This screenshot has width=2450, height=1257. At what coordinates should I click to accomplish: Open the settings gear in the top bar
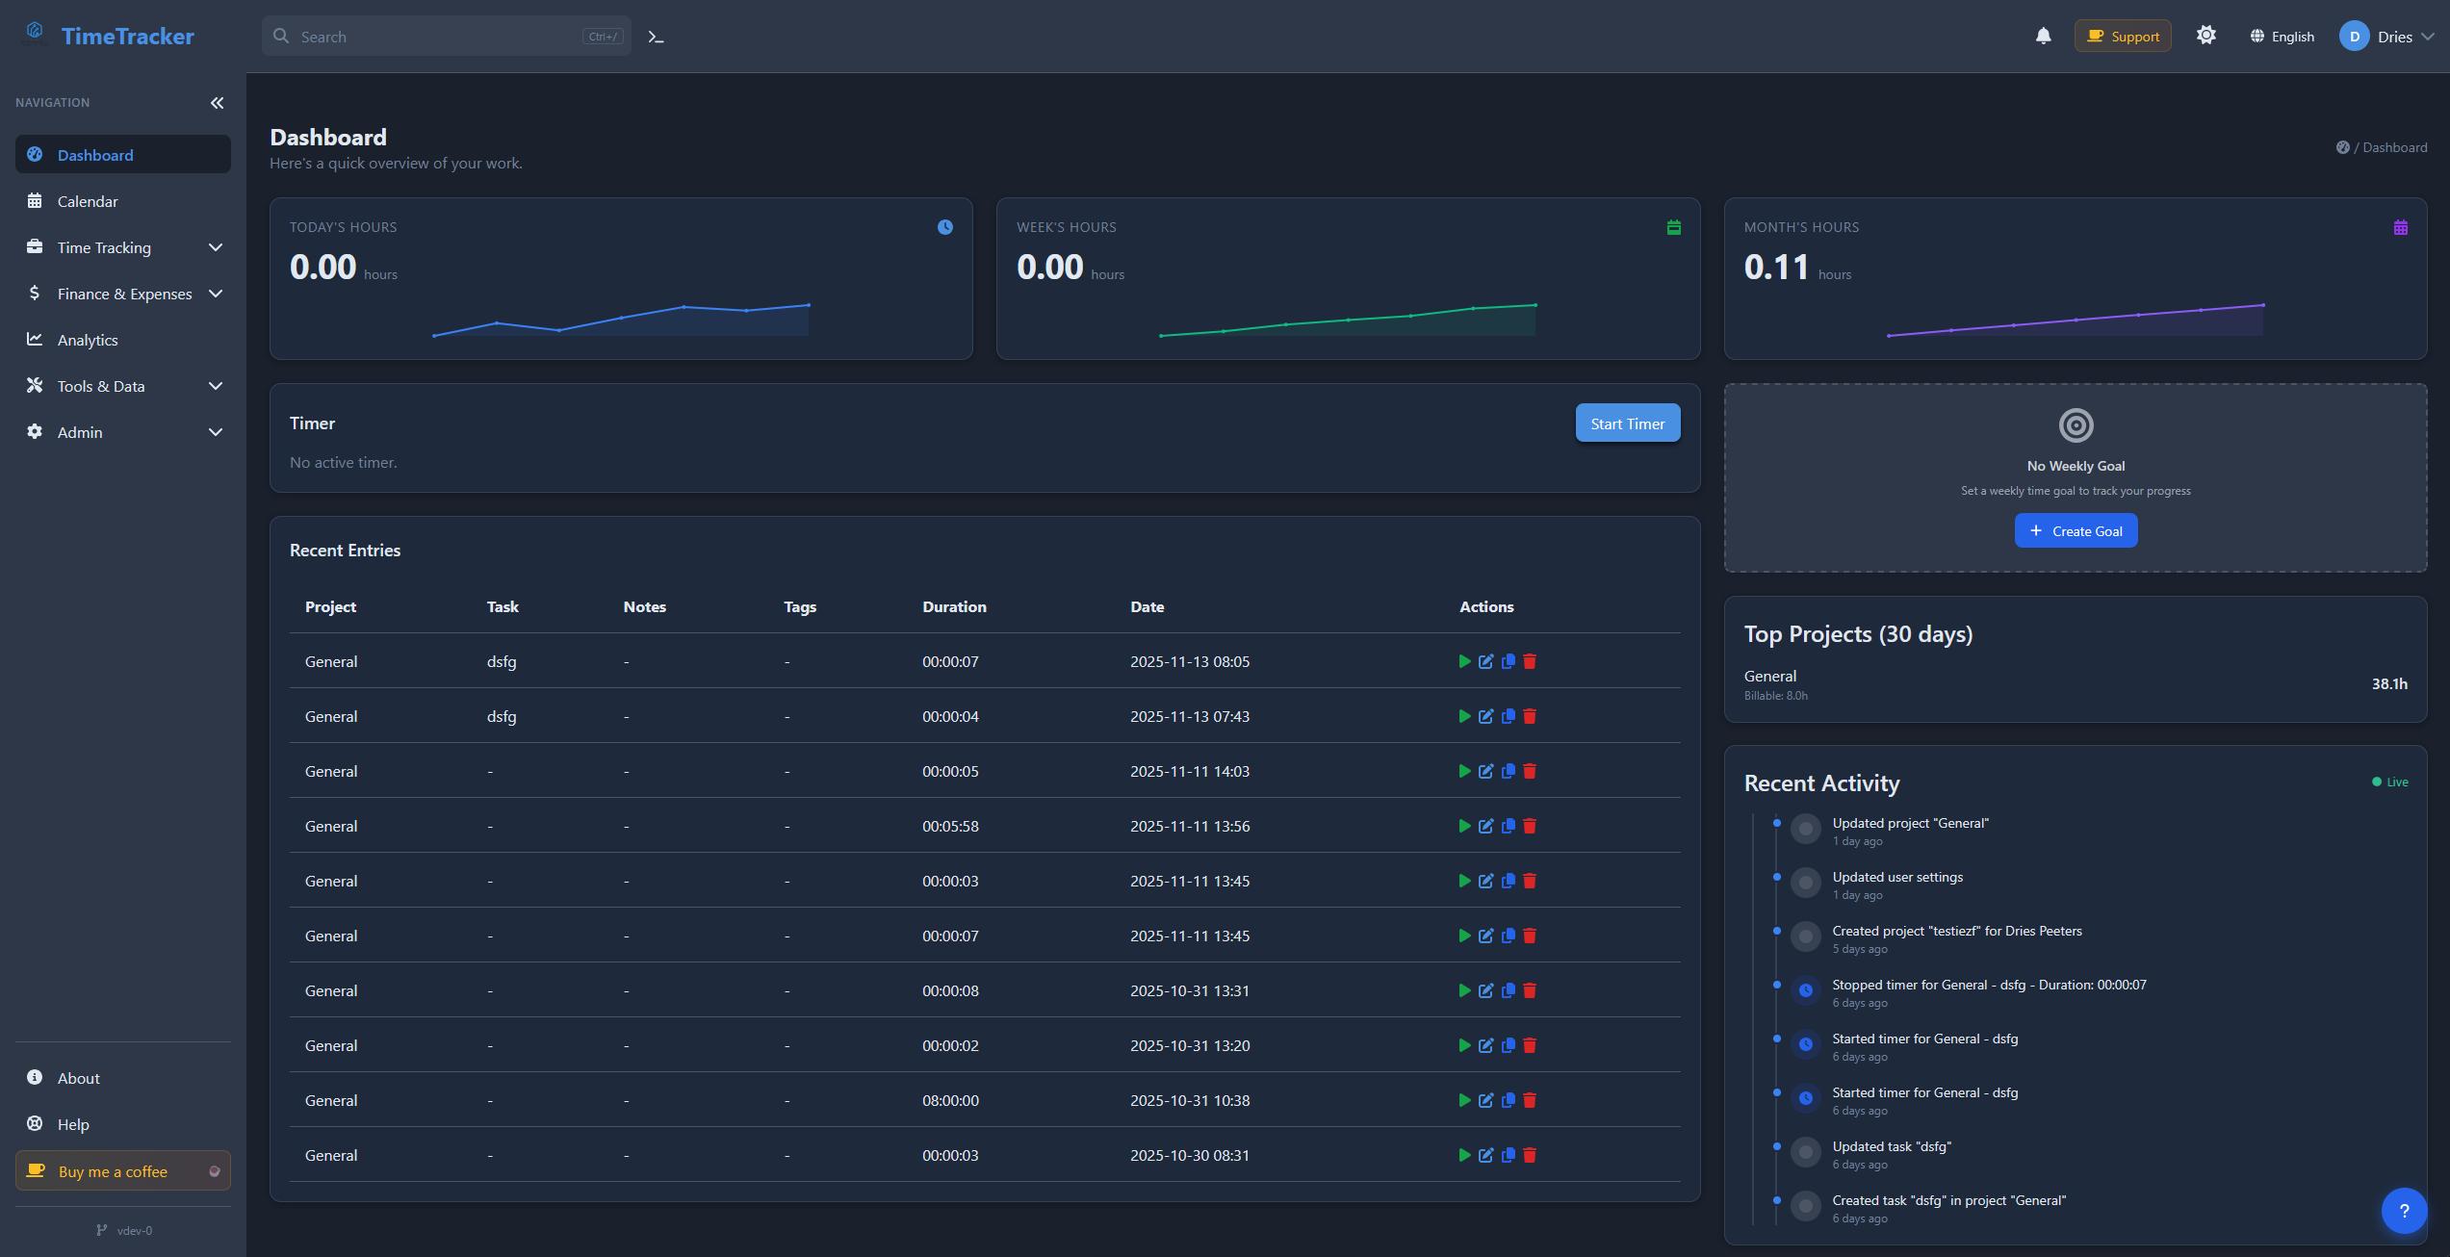[x=2206, y=35]
